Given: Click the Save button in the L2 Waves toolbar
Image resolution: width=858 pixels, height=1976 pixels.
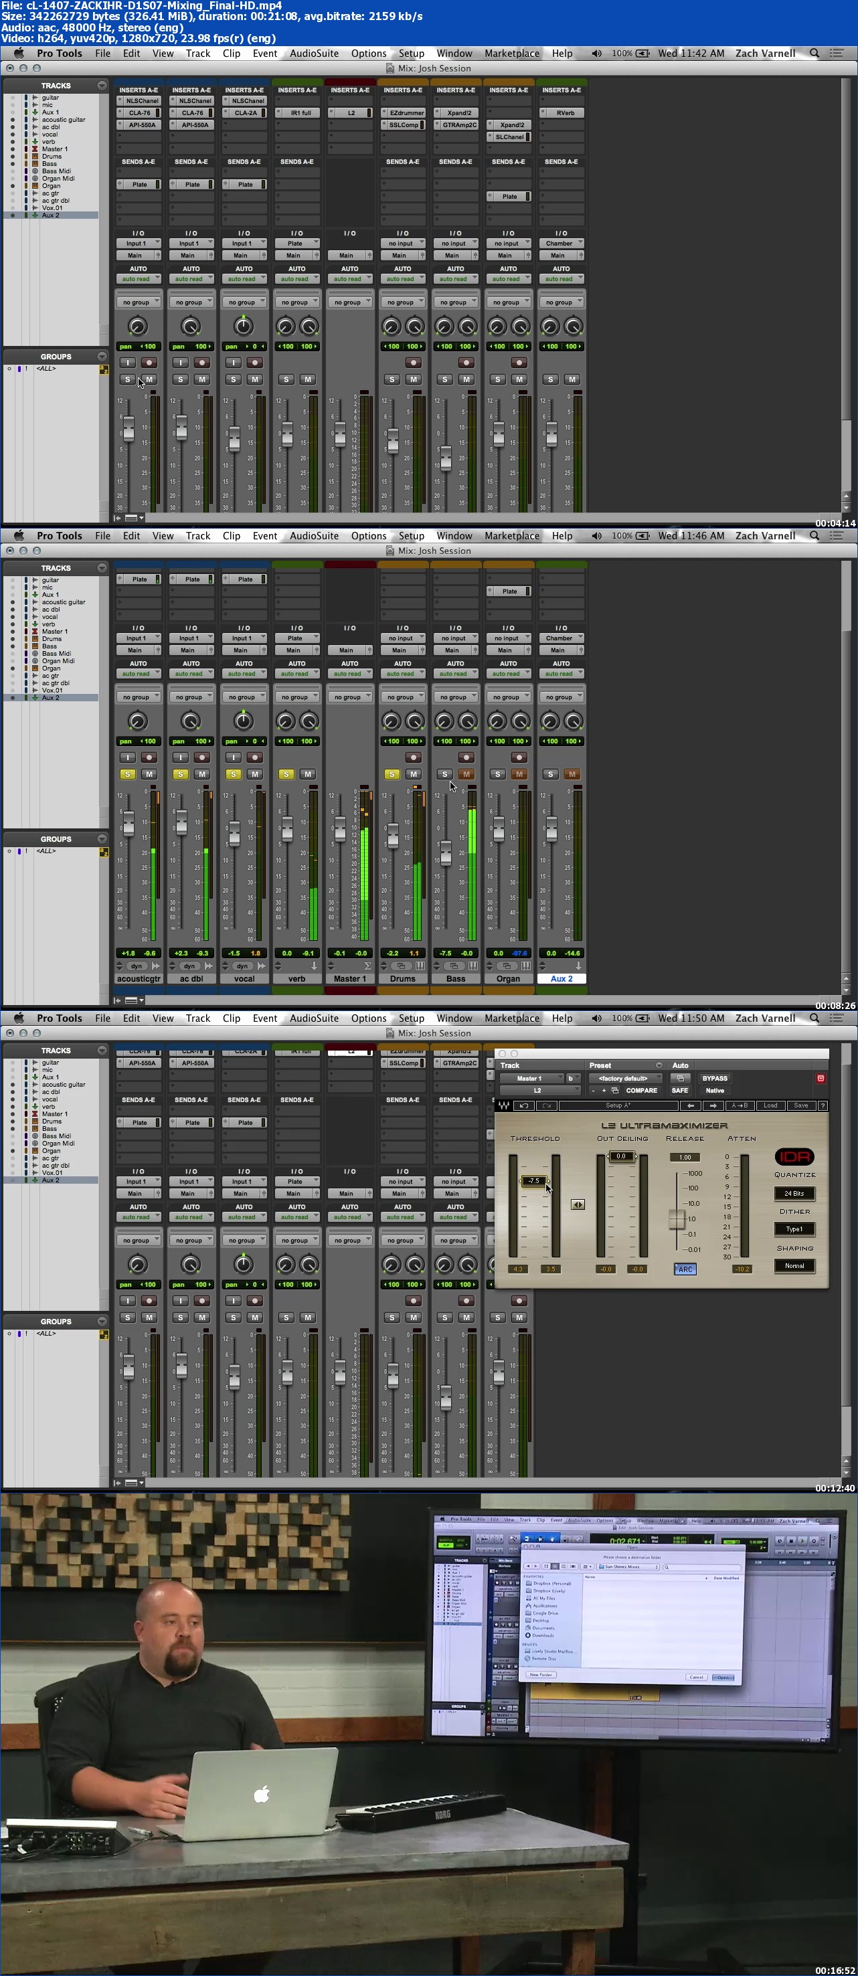Looking at the screenshot, I should pyautogui.click(x=800, y=1105).
